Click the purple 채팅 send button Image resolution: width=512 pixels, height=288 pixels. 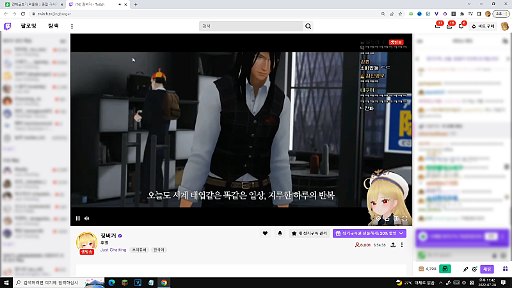coord(487,269)
